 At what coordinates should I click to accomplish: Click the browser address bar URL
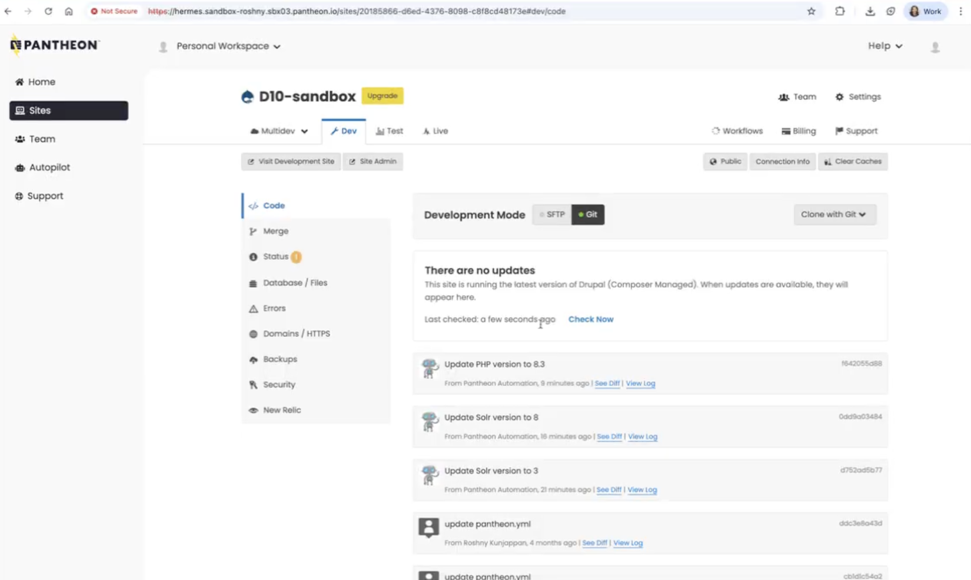(356, 11)
